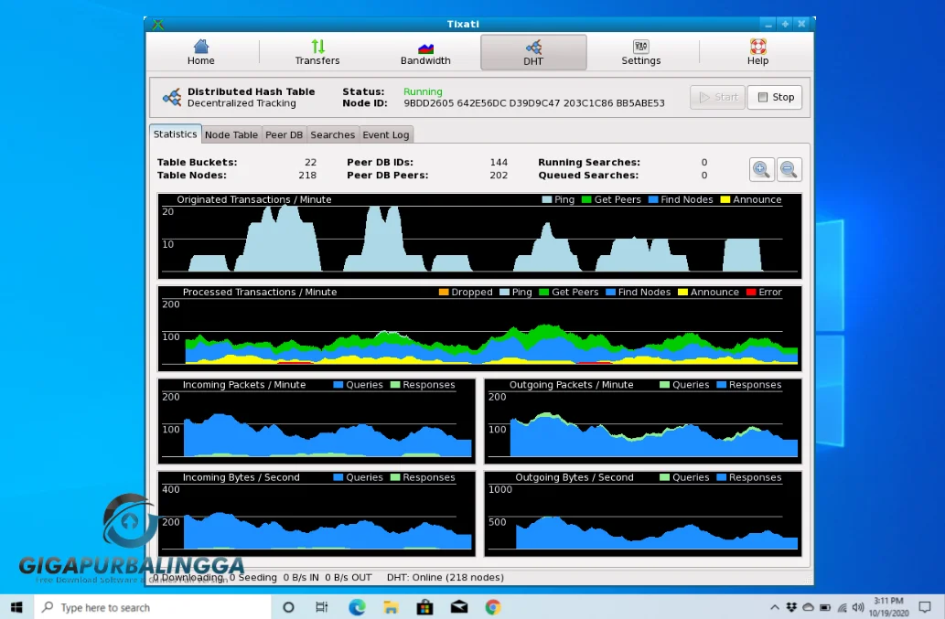Image resolution: width=945 pixels, height=619 pixels.
Task: Open the Peer DB tab
Action: pyautogui.click(x=284, y=133)
